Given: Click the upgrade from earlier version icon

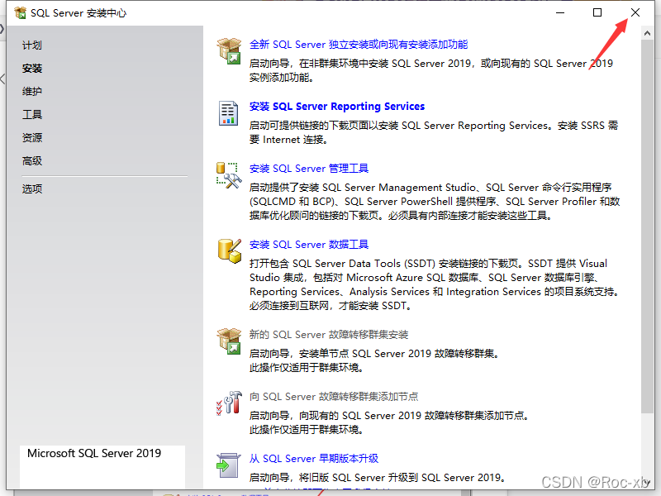Looking at the screenshot, I should [228, 465].
